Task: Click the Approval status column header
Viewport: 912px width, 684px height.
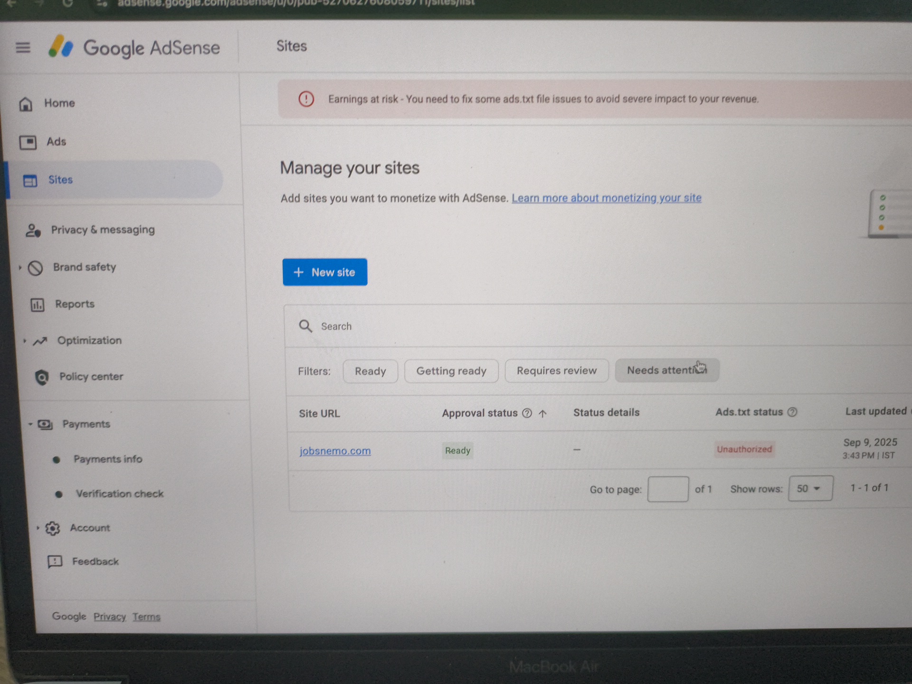Action: tap(480, 413)
